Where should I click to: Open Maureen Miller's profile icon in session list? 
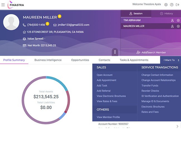click(172, 26)
